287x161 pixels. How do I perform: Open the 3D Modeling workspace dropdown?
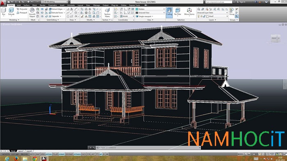click(x=55, y=2)
